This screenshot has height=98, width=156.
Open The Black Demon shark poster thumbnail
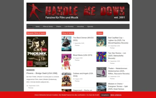tap(67, 44)
